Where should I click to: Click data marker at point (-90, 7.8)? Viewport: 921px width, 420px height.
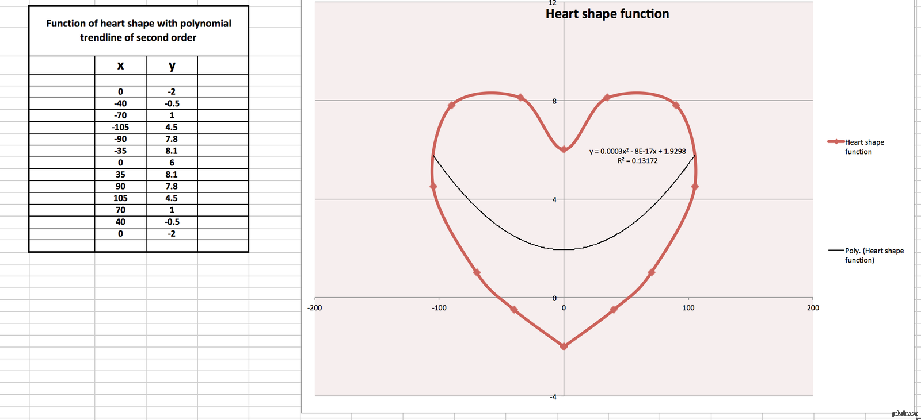coord(452,105)
